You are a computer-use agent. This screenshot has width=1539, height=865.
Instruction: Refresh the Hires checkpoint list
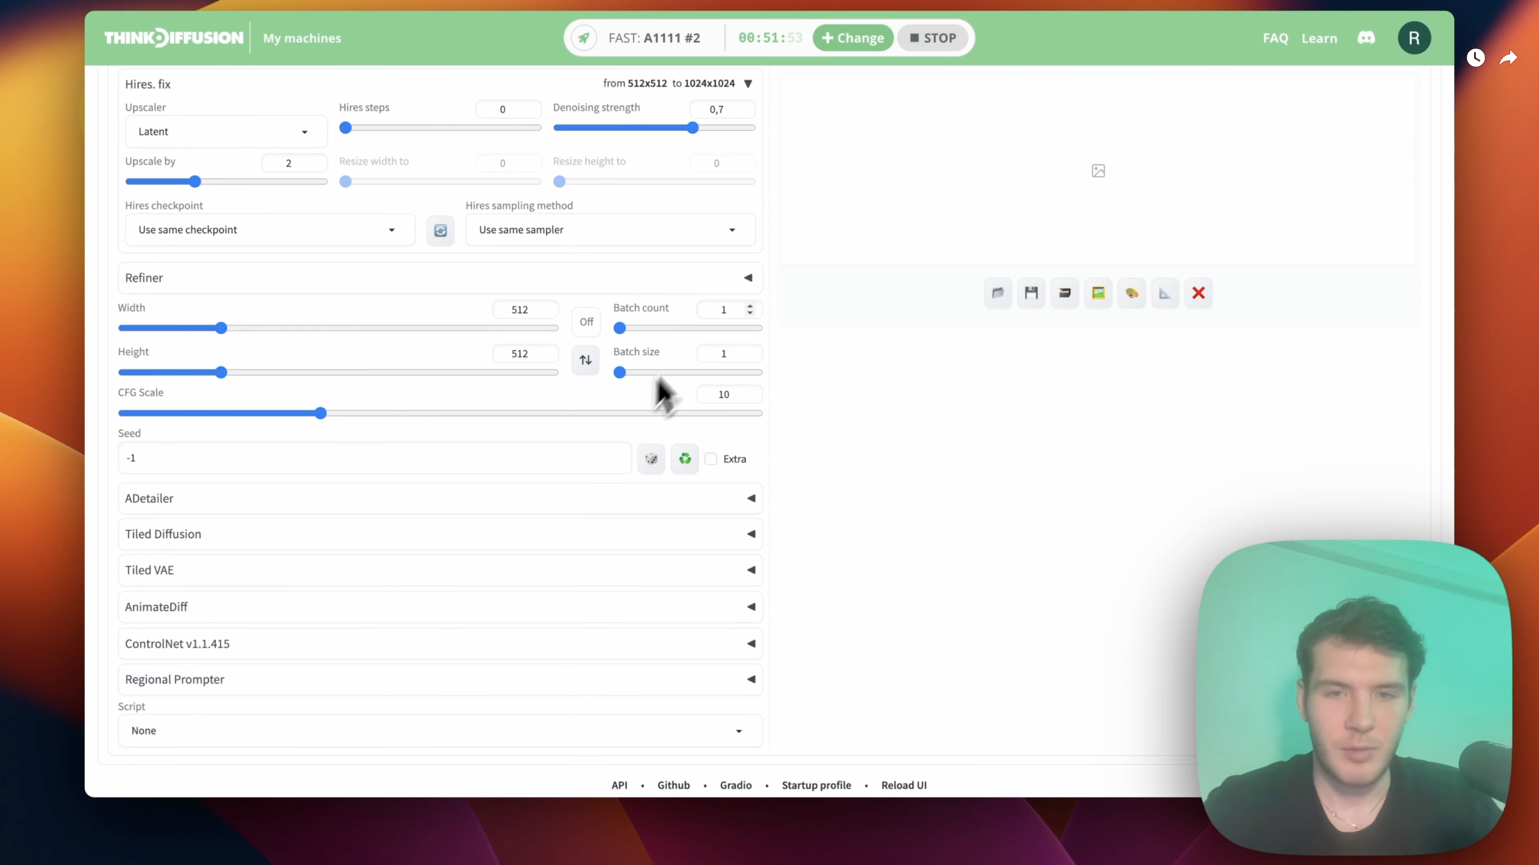(x=440, y=231)
